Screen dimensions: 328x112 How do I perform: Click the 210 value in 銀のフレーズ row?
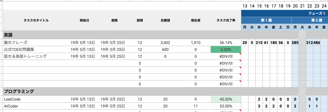(259, 43)
